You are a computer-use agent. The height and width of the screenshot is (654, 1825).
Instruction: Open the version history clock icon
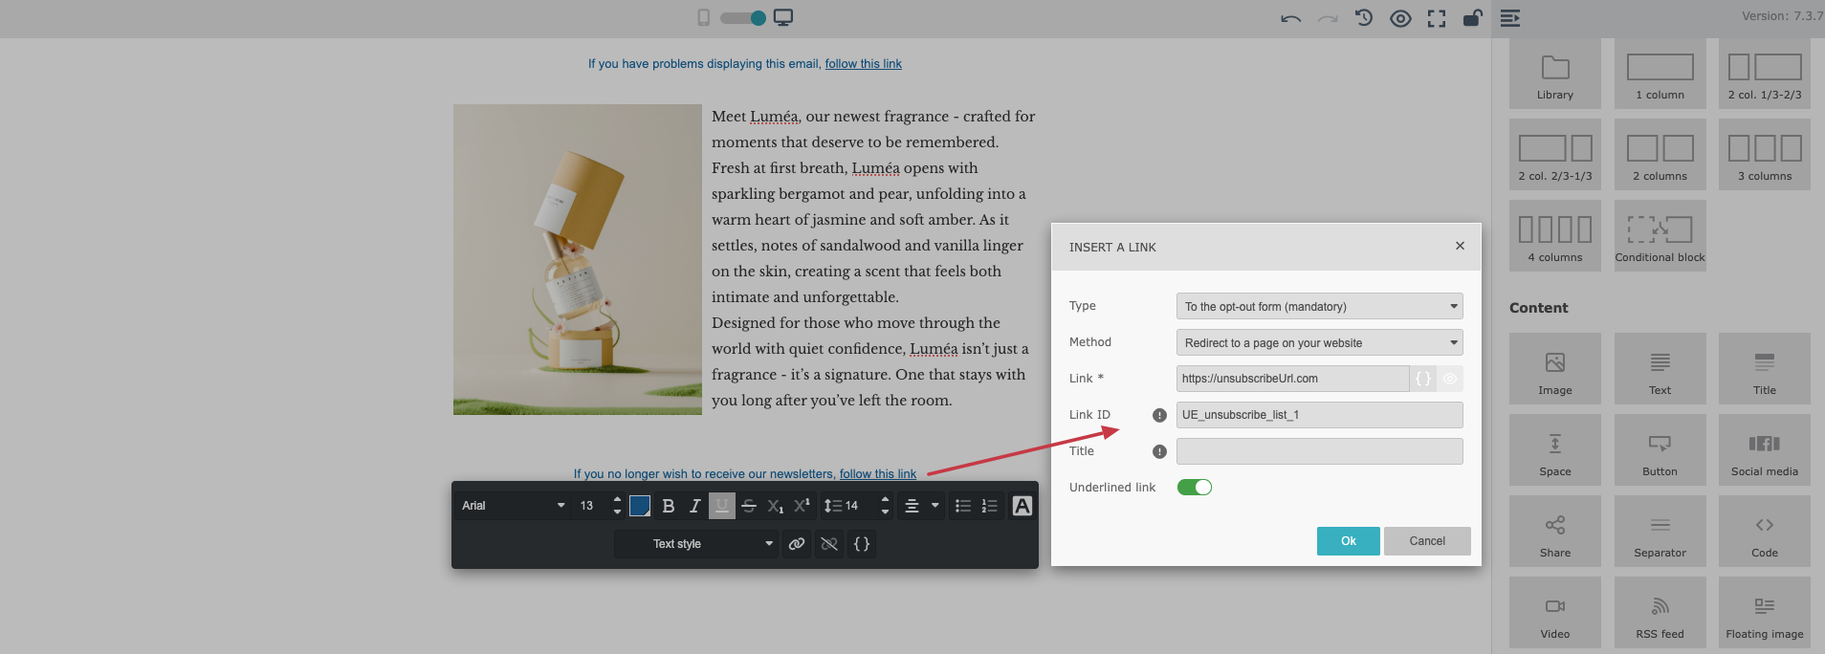(x=1364, y=18)
